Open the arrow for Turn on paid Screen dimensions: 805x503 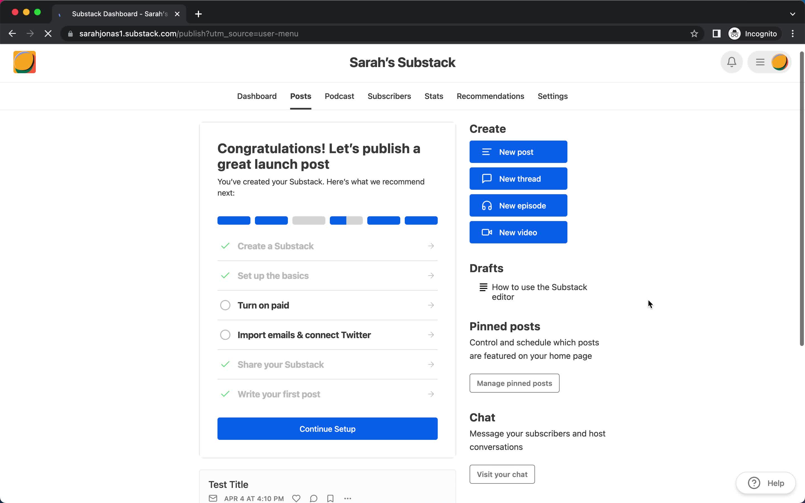(431, 305)
